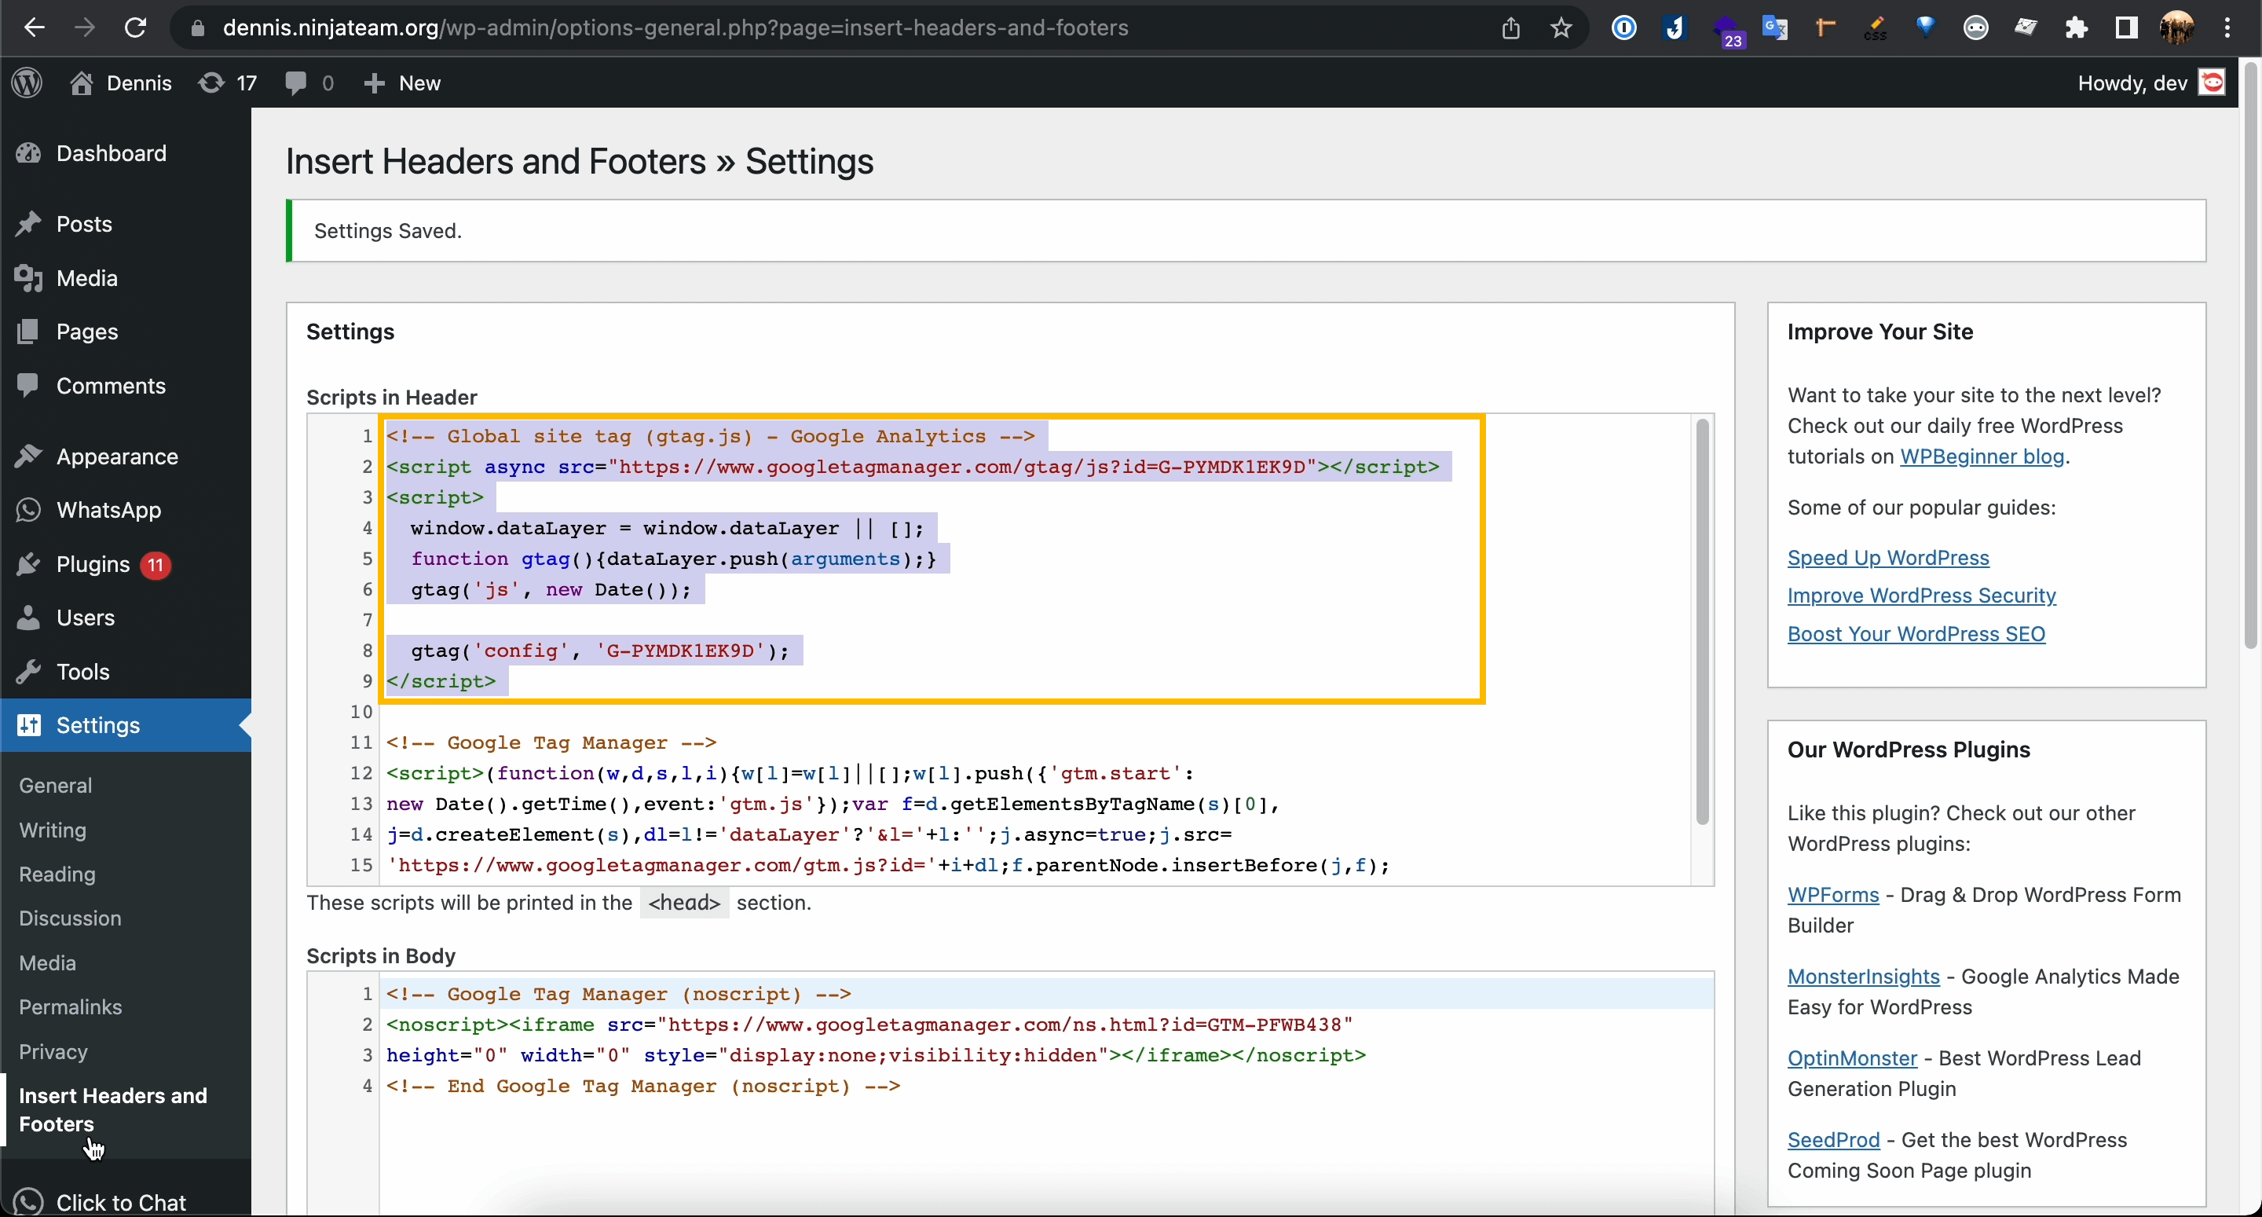Image resolution: width=2262 pixels, height=1217 pixels.
Task: Open the Chrome profile avatar
Action: [2177, 28]
